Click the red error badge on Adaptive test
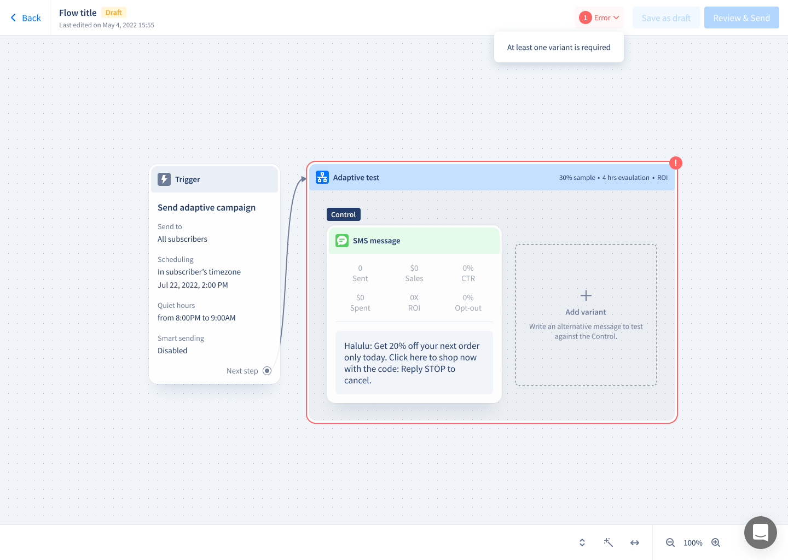 [x=676, y=163]
